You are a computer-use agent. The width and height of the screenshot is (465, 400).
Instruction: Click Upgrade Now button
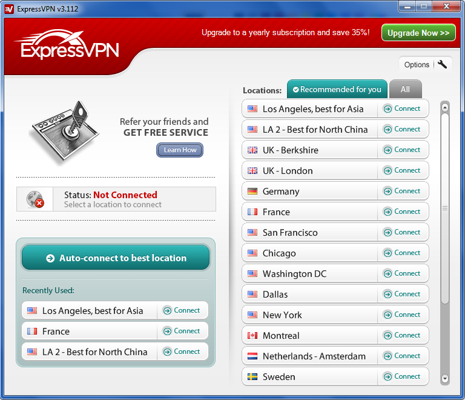click(418, 33)
